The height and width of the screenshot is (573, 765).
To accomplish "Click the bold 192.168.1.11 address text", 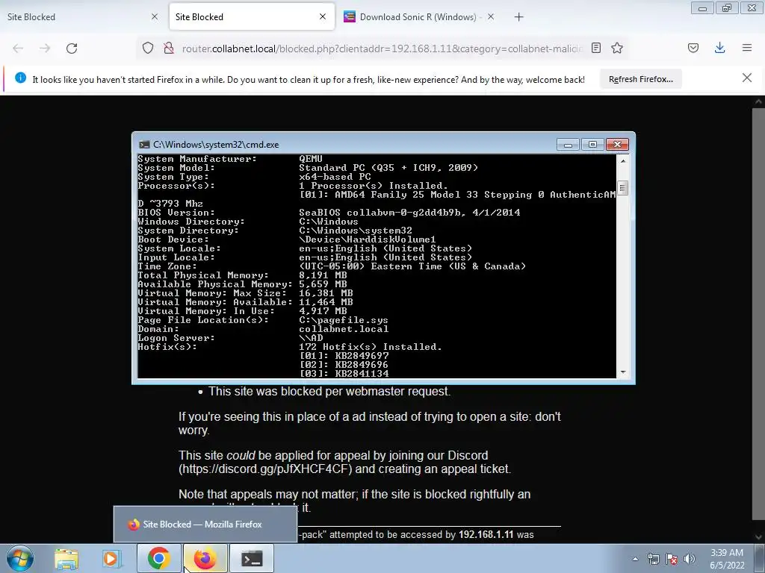I will (x=486, y=534).
